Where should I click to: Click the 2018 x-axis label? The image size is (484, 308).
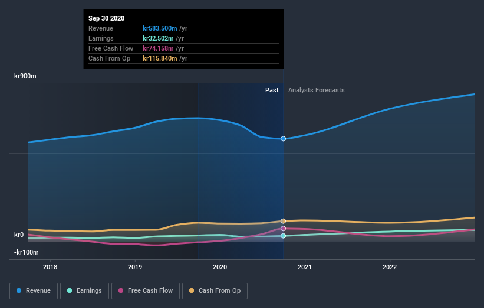[x=50, y=267]
